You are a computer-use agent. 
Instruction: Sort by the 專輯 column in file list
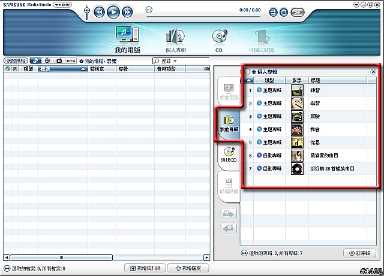(x=135, y=69)
